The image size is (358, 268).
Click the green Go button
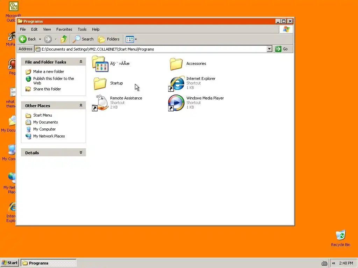point(281,49)
